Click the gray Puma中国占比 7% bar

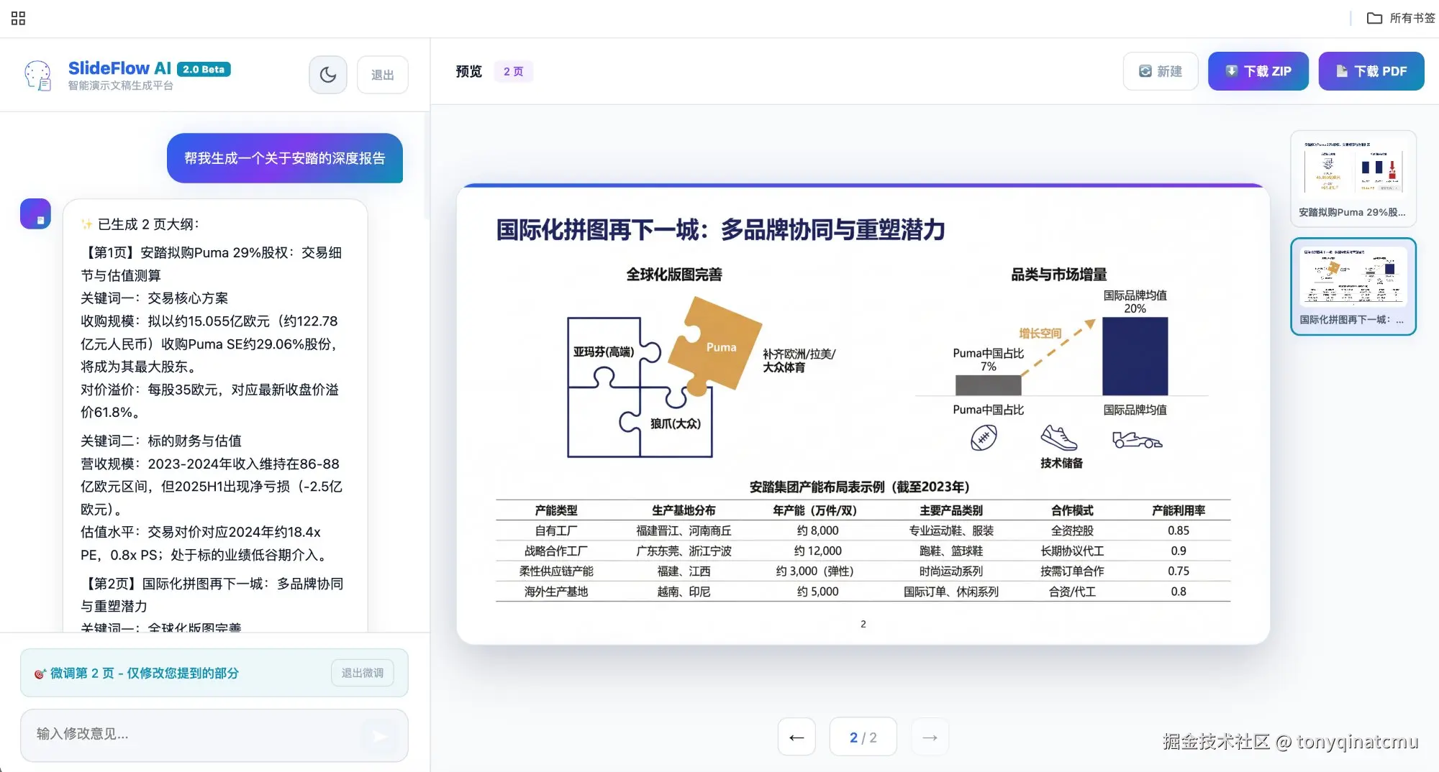point(989,385)
